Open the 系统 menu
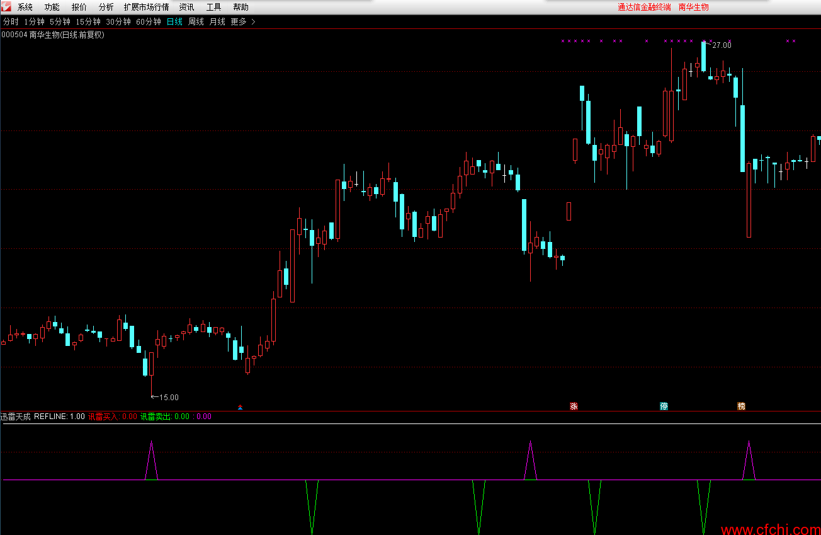The image size is (821, 535). click(25, 8)
